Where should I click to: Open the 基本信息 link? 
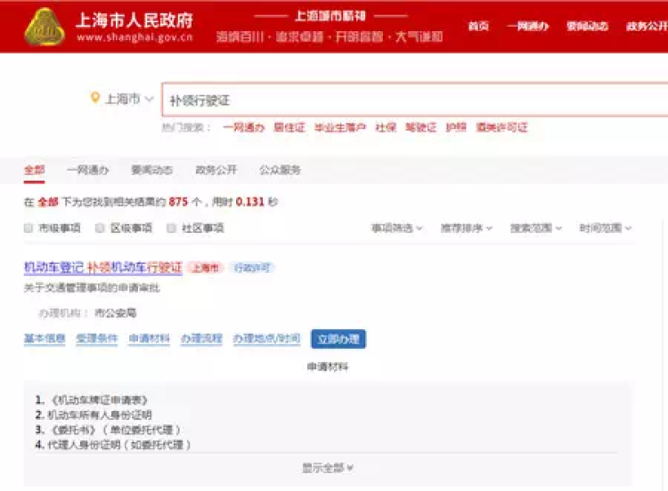click(x=45, y=339)
